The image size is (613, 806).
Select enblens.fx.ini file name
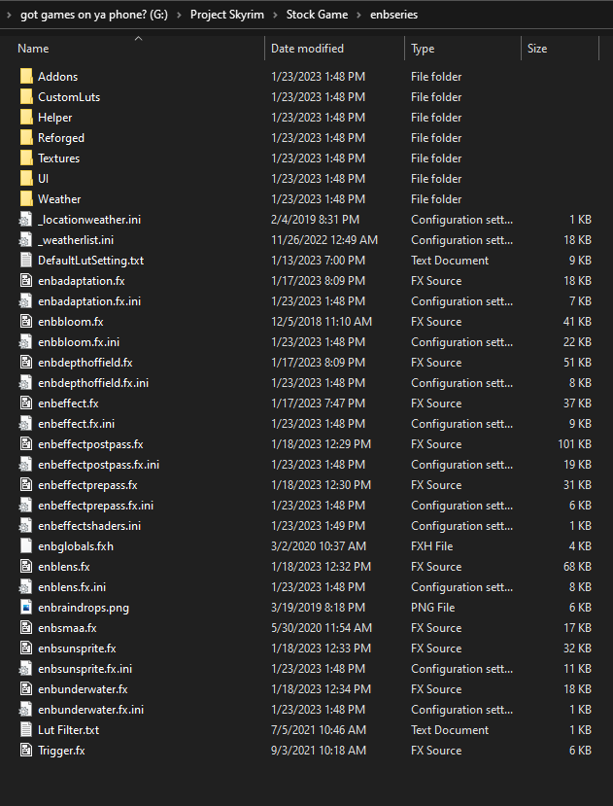[72, 587]
